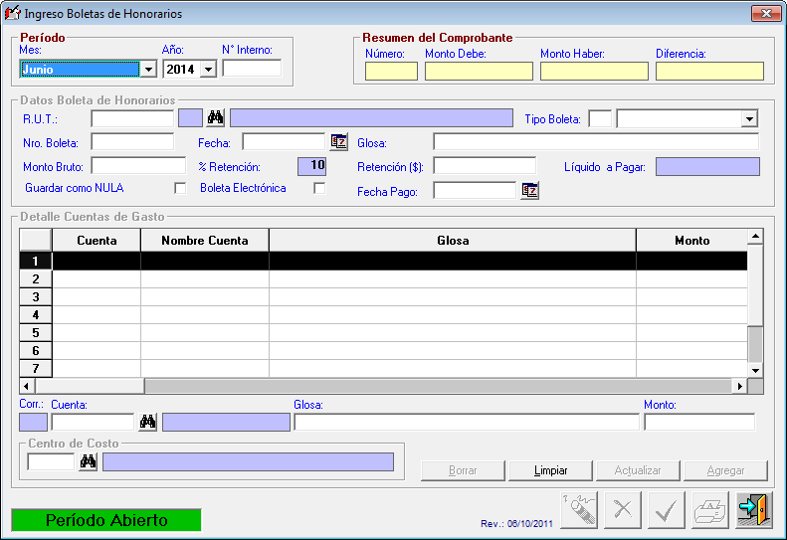Click the Cuenta column header
Image resolution: width=787 pixels, height=540 pixels.
97,240
